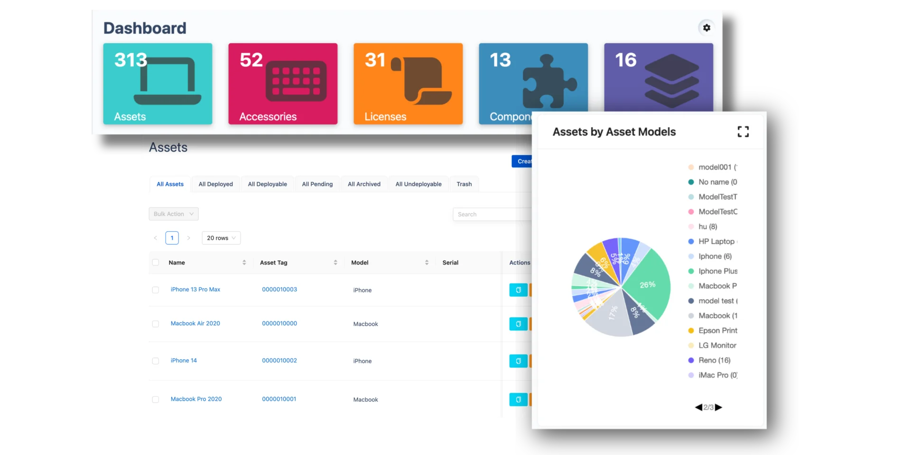
Task: Open asset tag 0000010000 link
Action: tap(279, 324)
